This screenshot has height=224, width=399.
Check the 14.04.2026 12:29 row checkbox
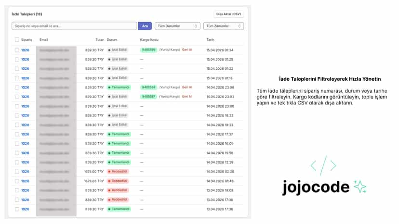click(x=17, y=162)
